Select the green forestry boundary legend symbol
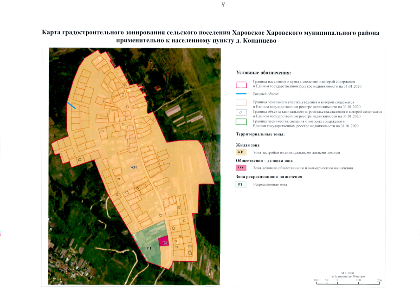This screenshot has height=297, width=420. point(241,123)
